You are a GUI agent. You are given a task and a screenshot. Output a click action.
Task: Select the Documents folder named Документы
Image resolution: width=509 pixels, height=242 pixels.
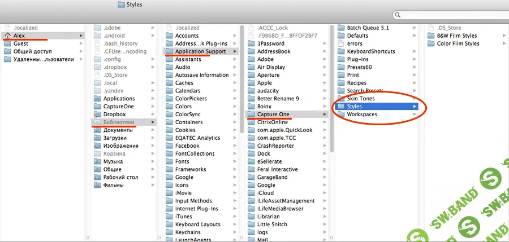tap(118, 130)
